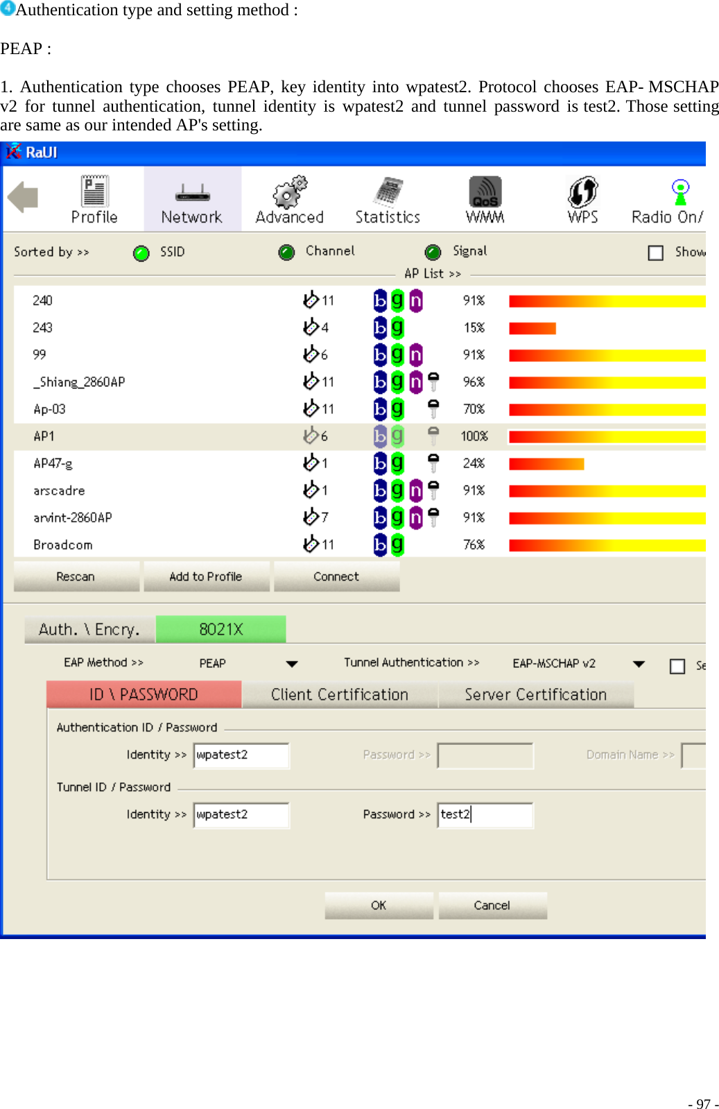Click the channel icon in the AP1 row
719x1109 pixels.
pos(311,436)
